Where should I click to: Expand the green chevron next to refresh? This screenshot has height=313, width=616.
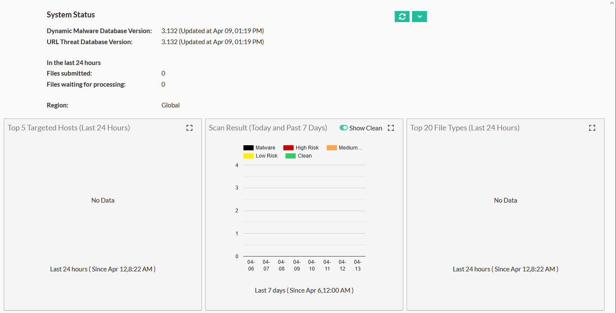click(x=419, y=16)
